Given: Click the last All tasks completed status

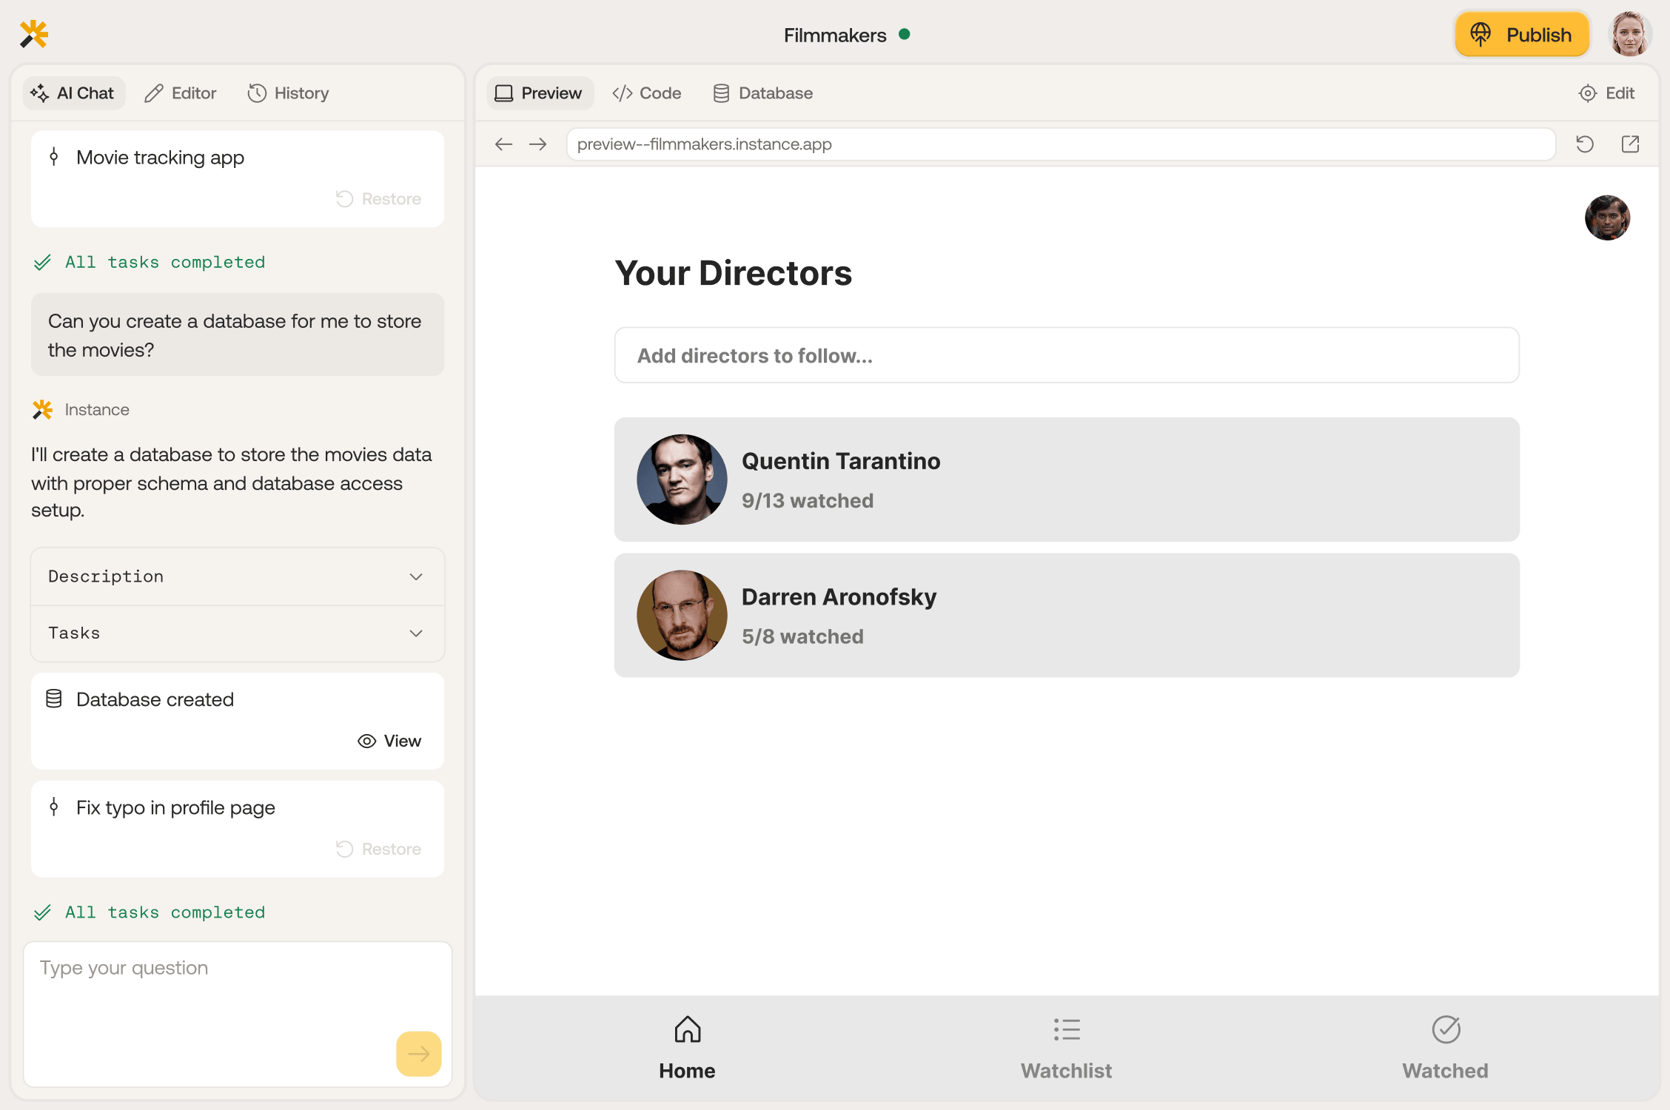Looking at the screenshot, I should [150, 912].
